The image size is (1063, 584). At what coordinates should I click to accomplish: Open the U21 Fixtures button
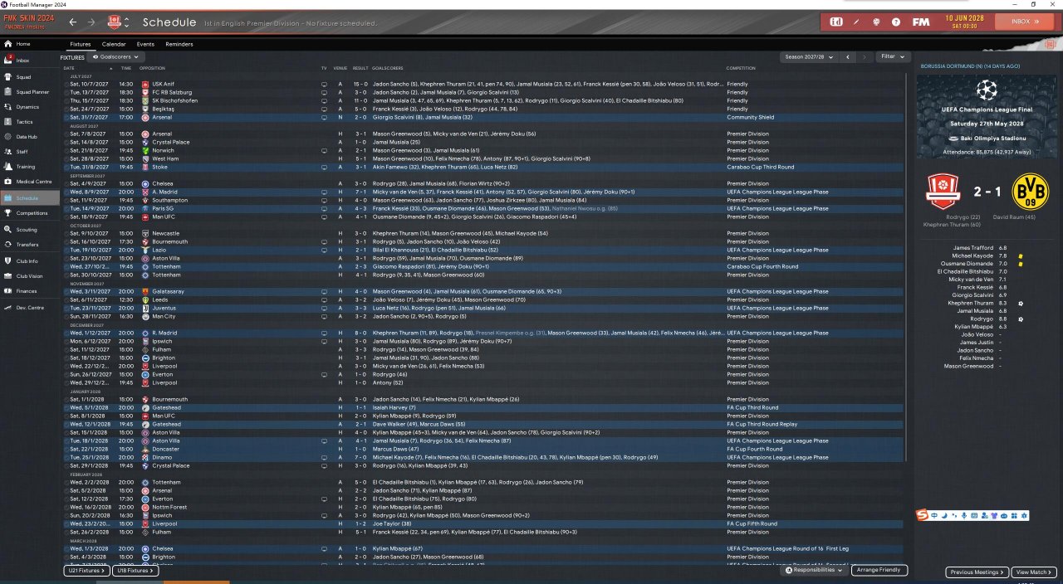86,571
